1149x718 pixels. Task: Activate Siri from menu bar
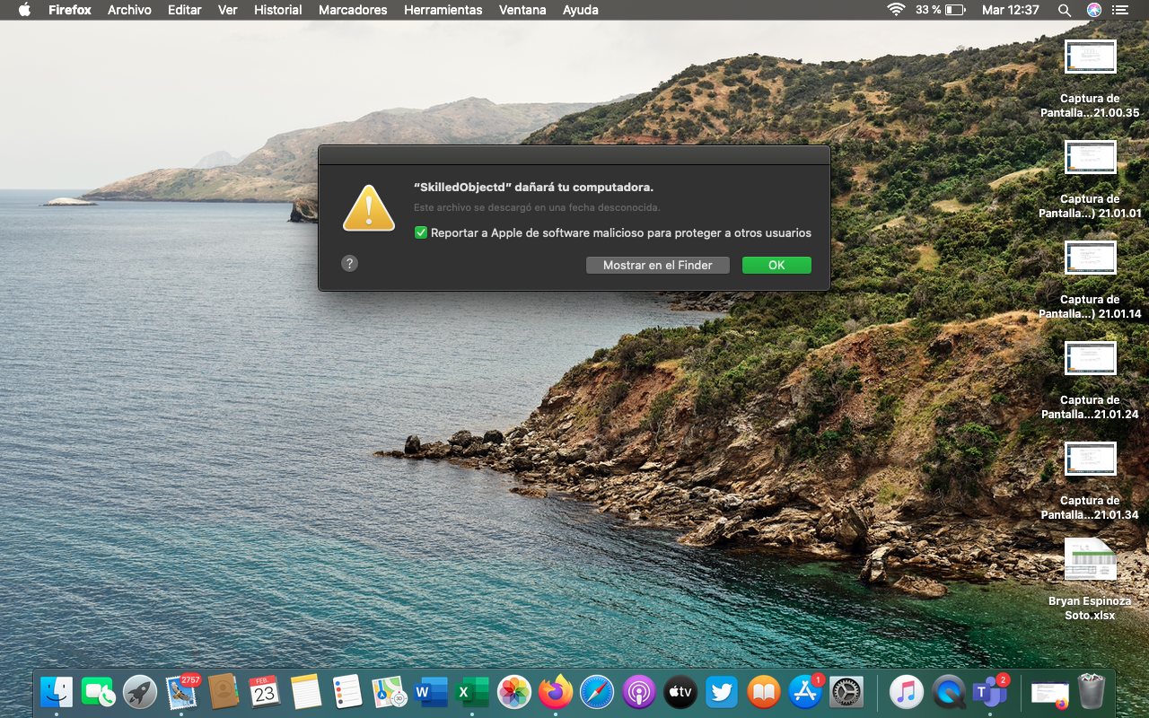tap(1093, 10)
